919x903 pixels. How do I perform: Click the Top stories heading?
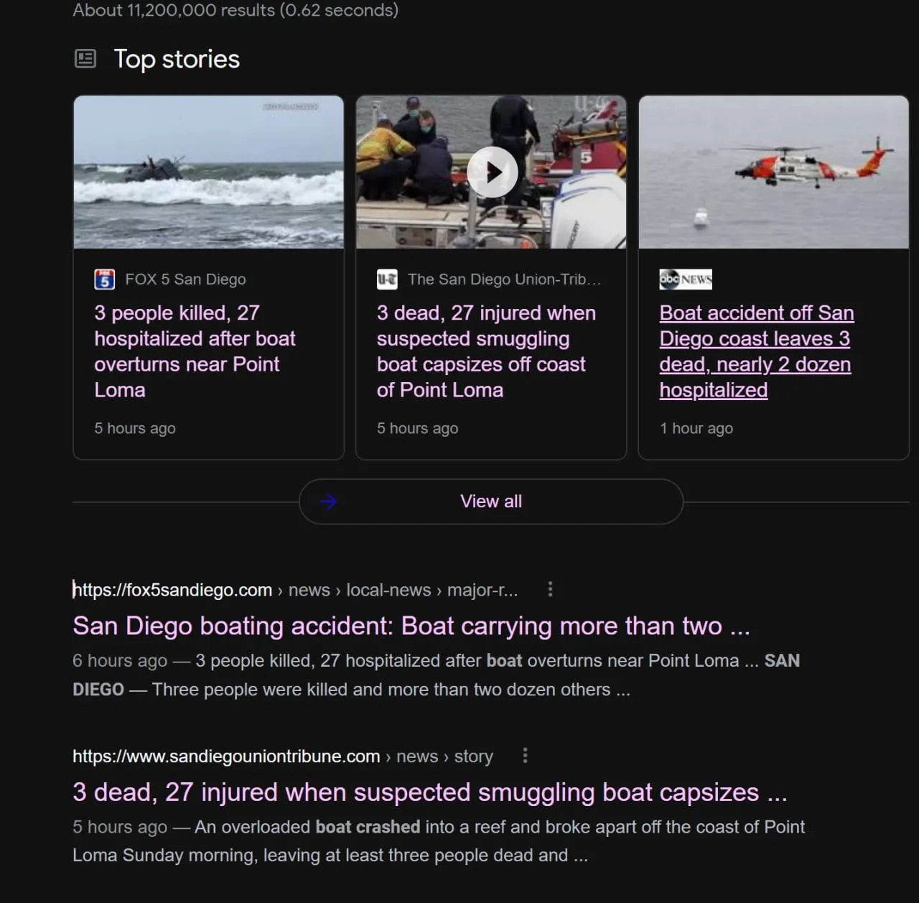pyautogui.click(x=177, y=59)
